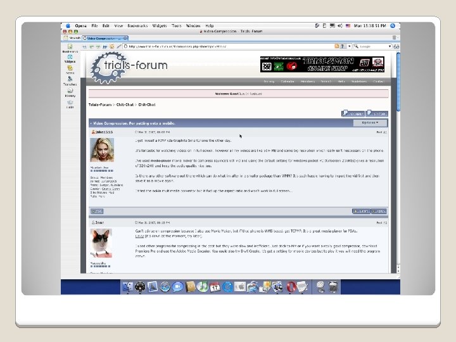Viewport: 456px width, 342px height.
Task: Open the closed-tabs trash icon on the tab bar
Action: point(395,38)
